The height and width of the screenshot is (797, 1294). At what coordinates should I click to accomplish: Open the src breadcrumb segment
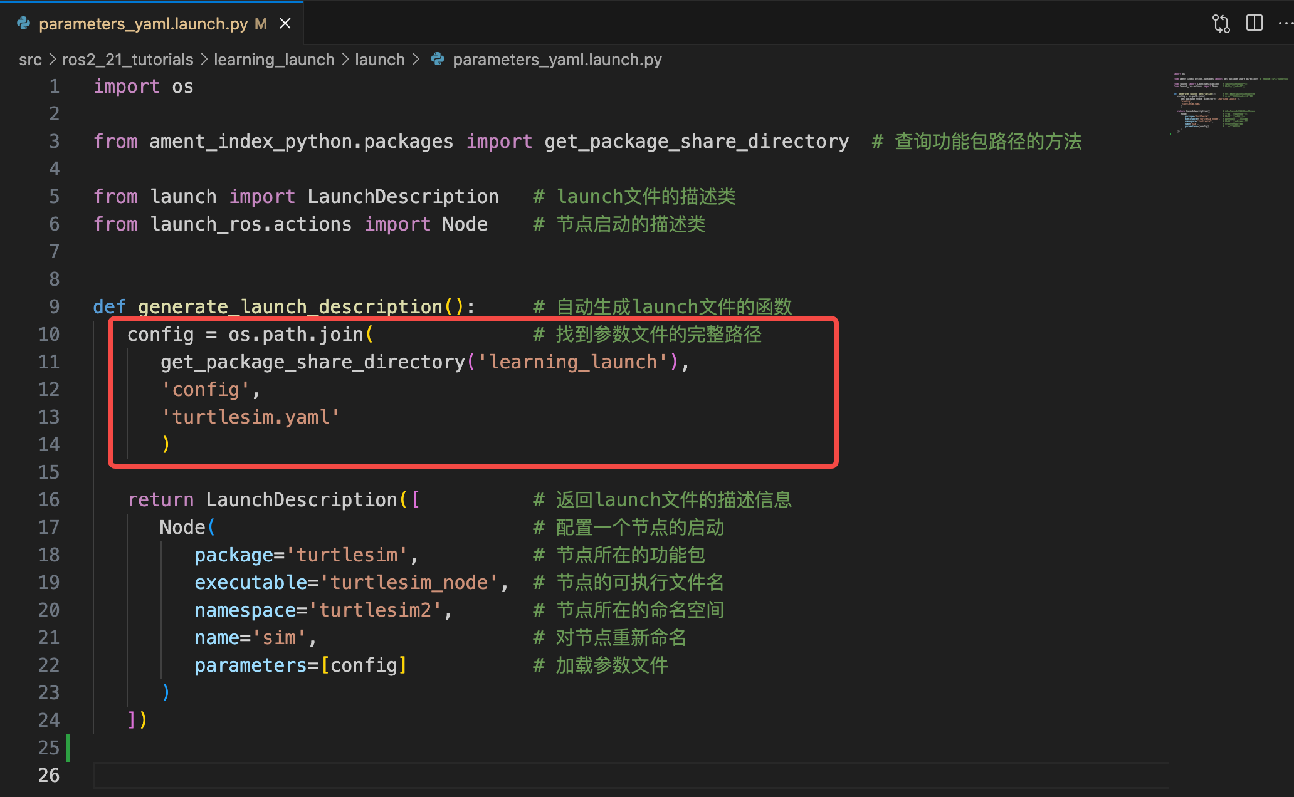tap(30, 60)
